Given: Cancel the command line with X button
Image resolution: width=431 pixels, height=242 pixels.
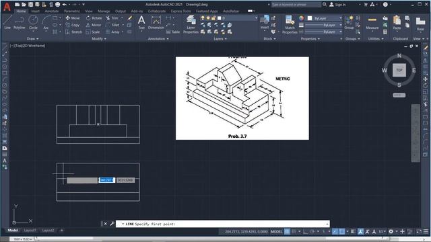Looking at the screenshot, I should pos(105,224).
